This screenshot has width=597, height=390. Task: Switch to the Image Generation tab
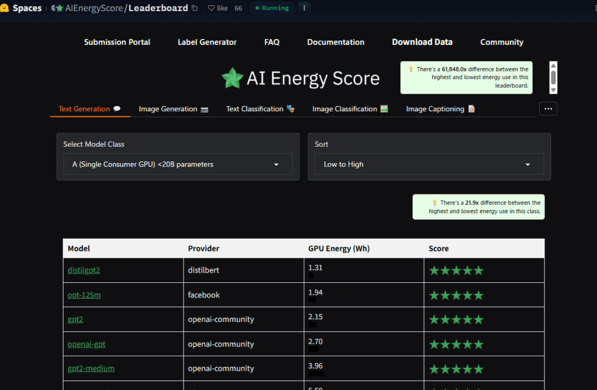tap(173, 109)
